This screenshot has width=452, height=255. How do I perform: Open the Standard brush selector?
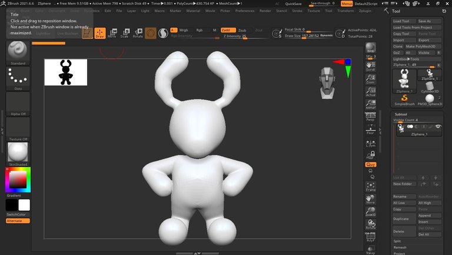18,53
